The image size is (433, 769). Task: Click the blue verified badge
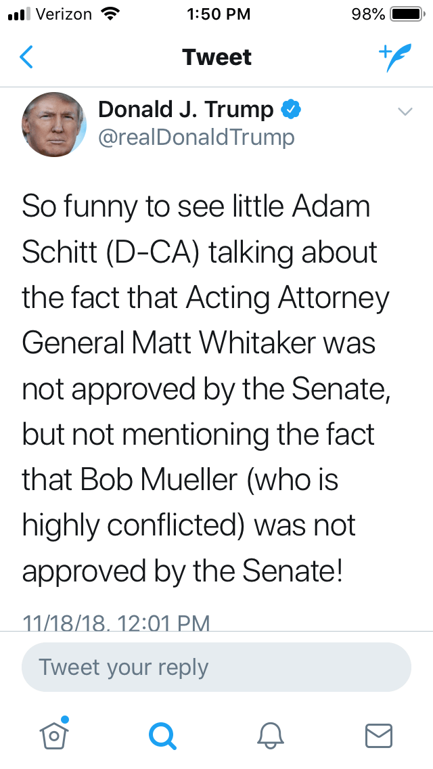coord(292,108)
